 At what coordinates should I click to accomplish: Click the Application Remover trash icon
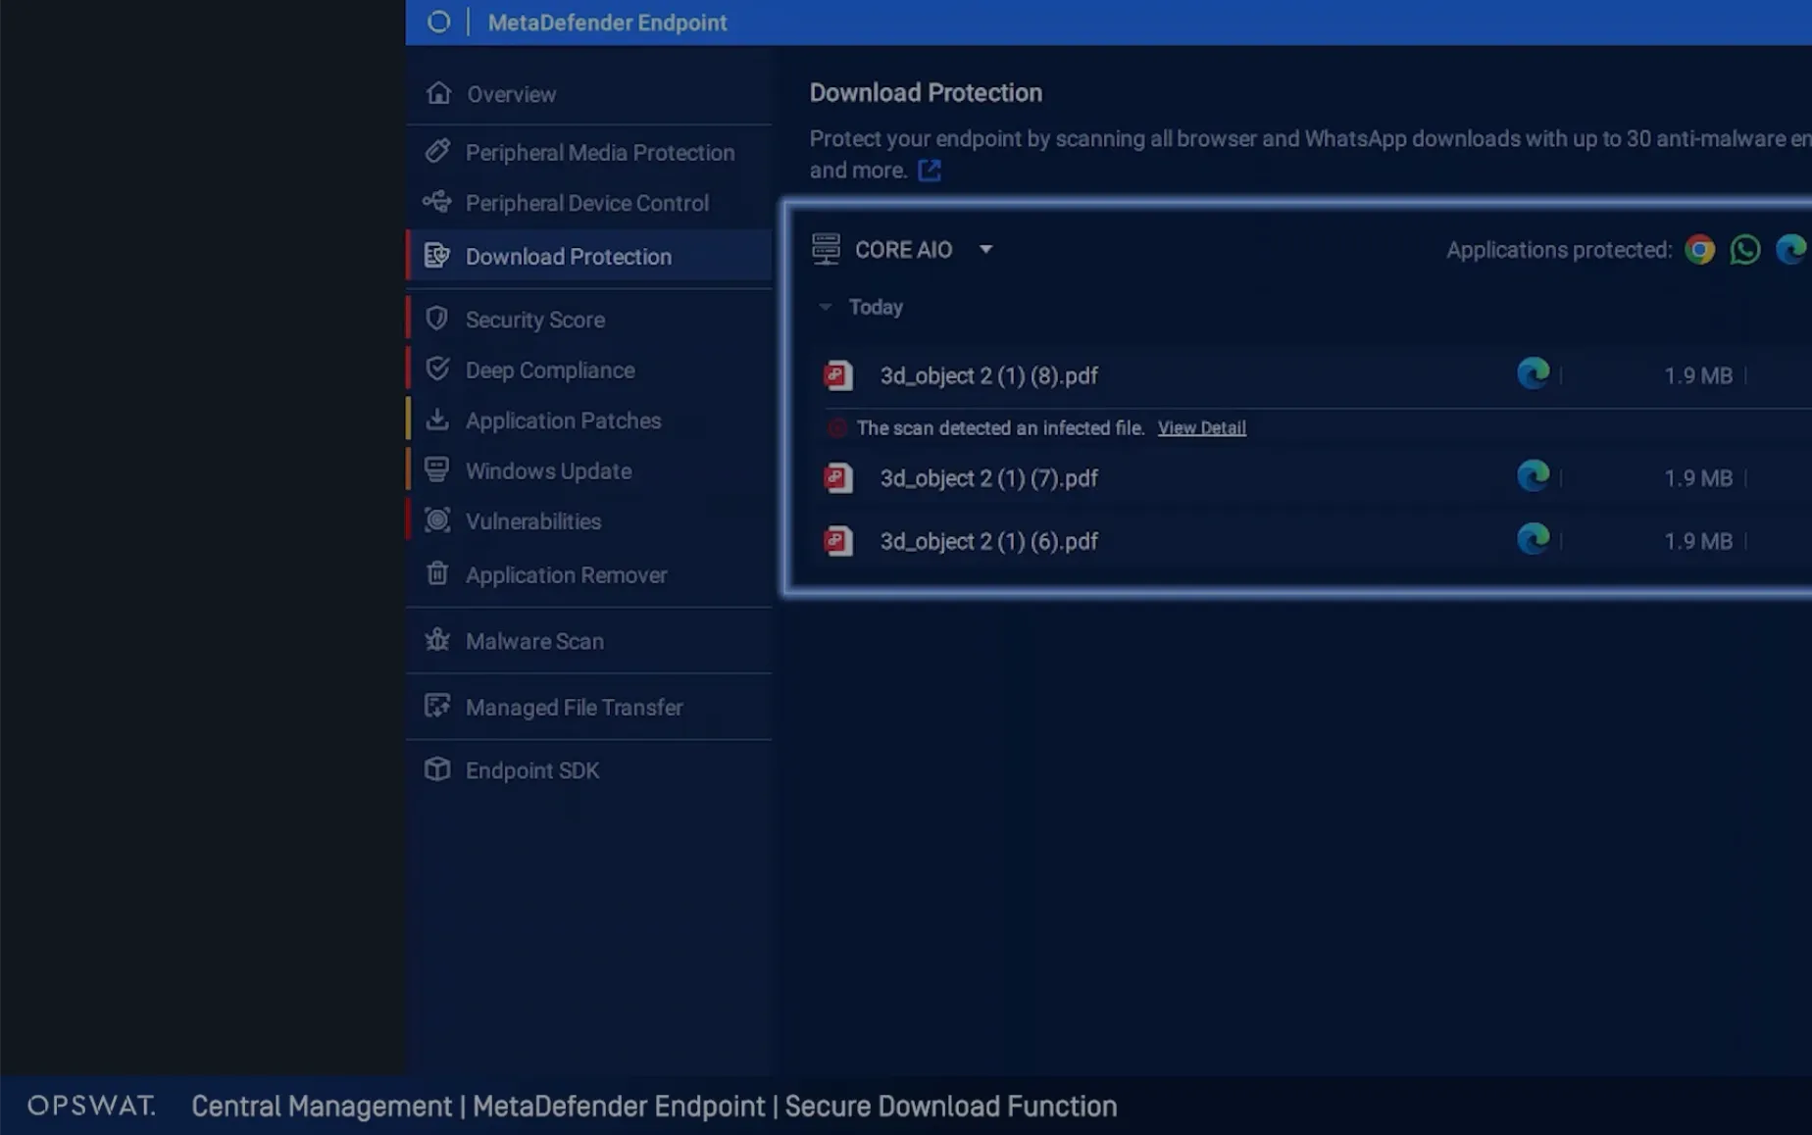[437, 573]
